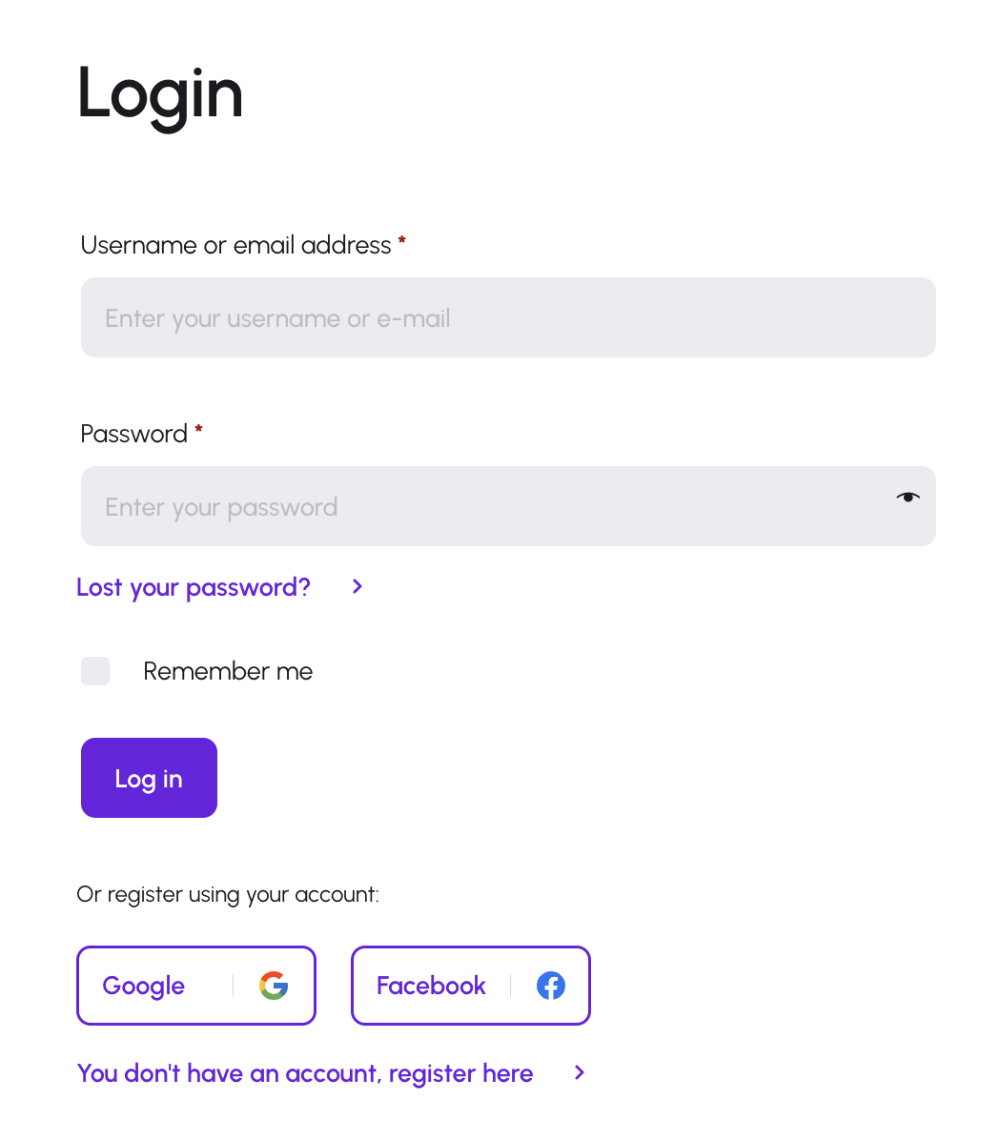
Task: Click the Facebook logo icon
Action: pyautogui.click(x=551, y=986)
